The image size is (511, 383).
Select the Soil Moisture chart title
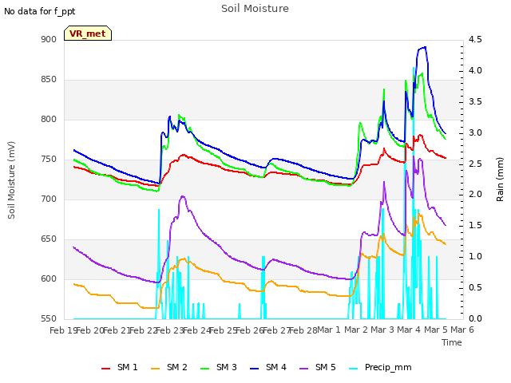[255, 9]
